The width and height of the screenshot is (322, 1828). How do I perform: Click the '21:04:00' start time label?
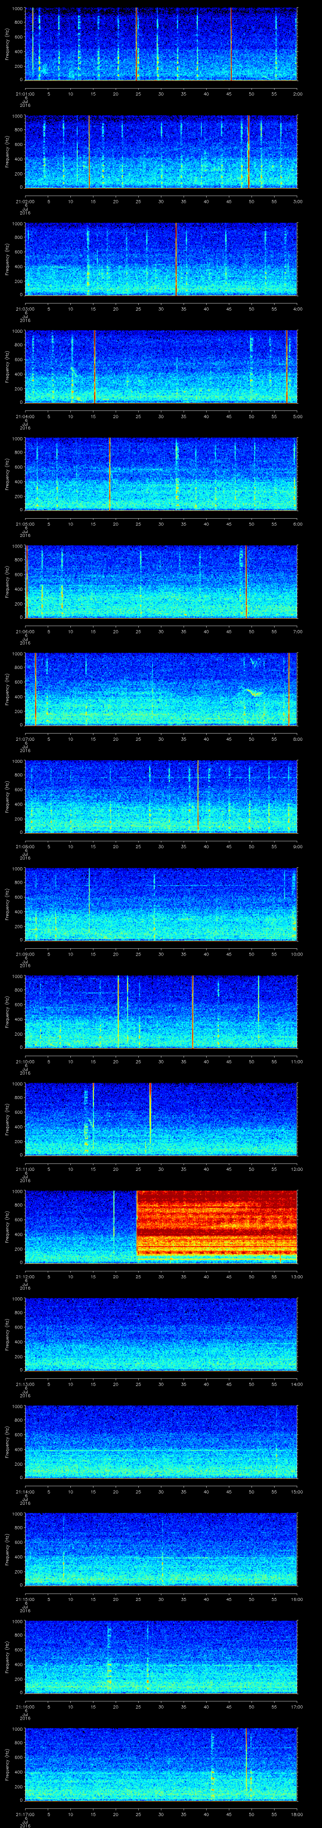coord(25,417)
